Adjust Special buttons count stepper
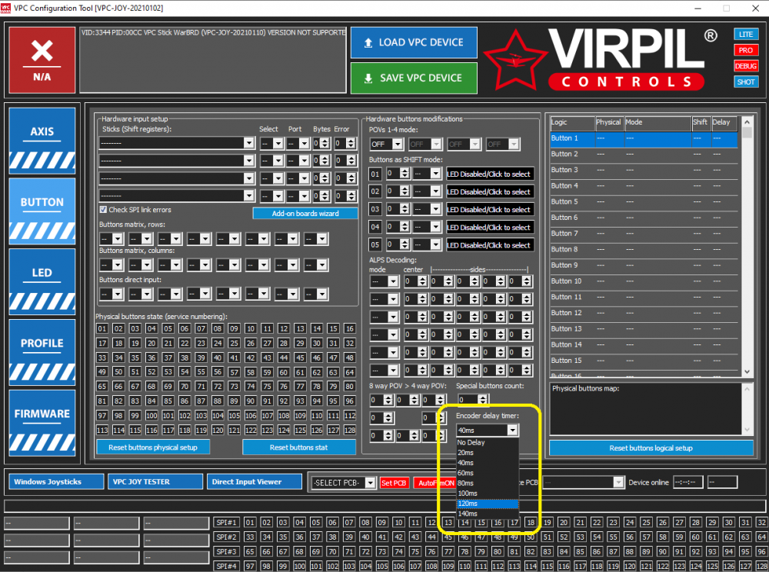769x572 pixels. [x=483, y=400]
